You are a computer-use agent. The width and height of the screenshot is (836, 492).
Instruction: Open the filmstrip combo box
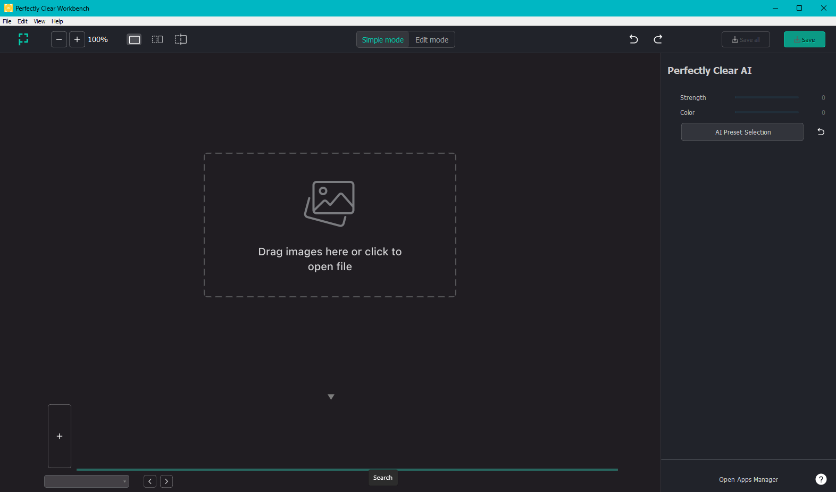click(87, 481)
